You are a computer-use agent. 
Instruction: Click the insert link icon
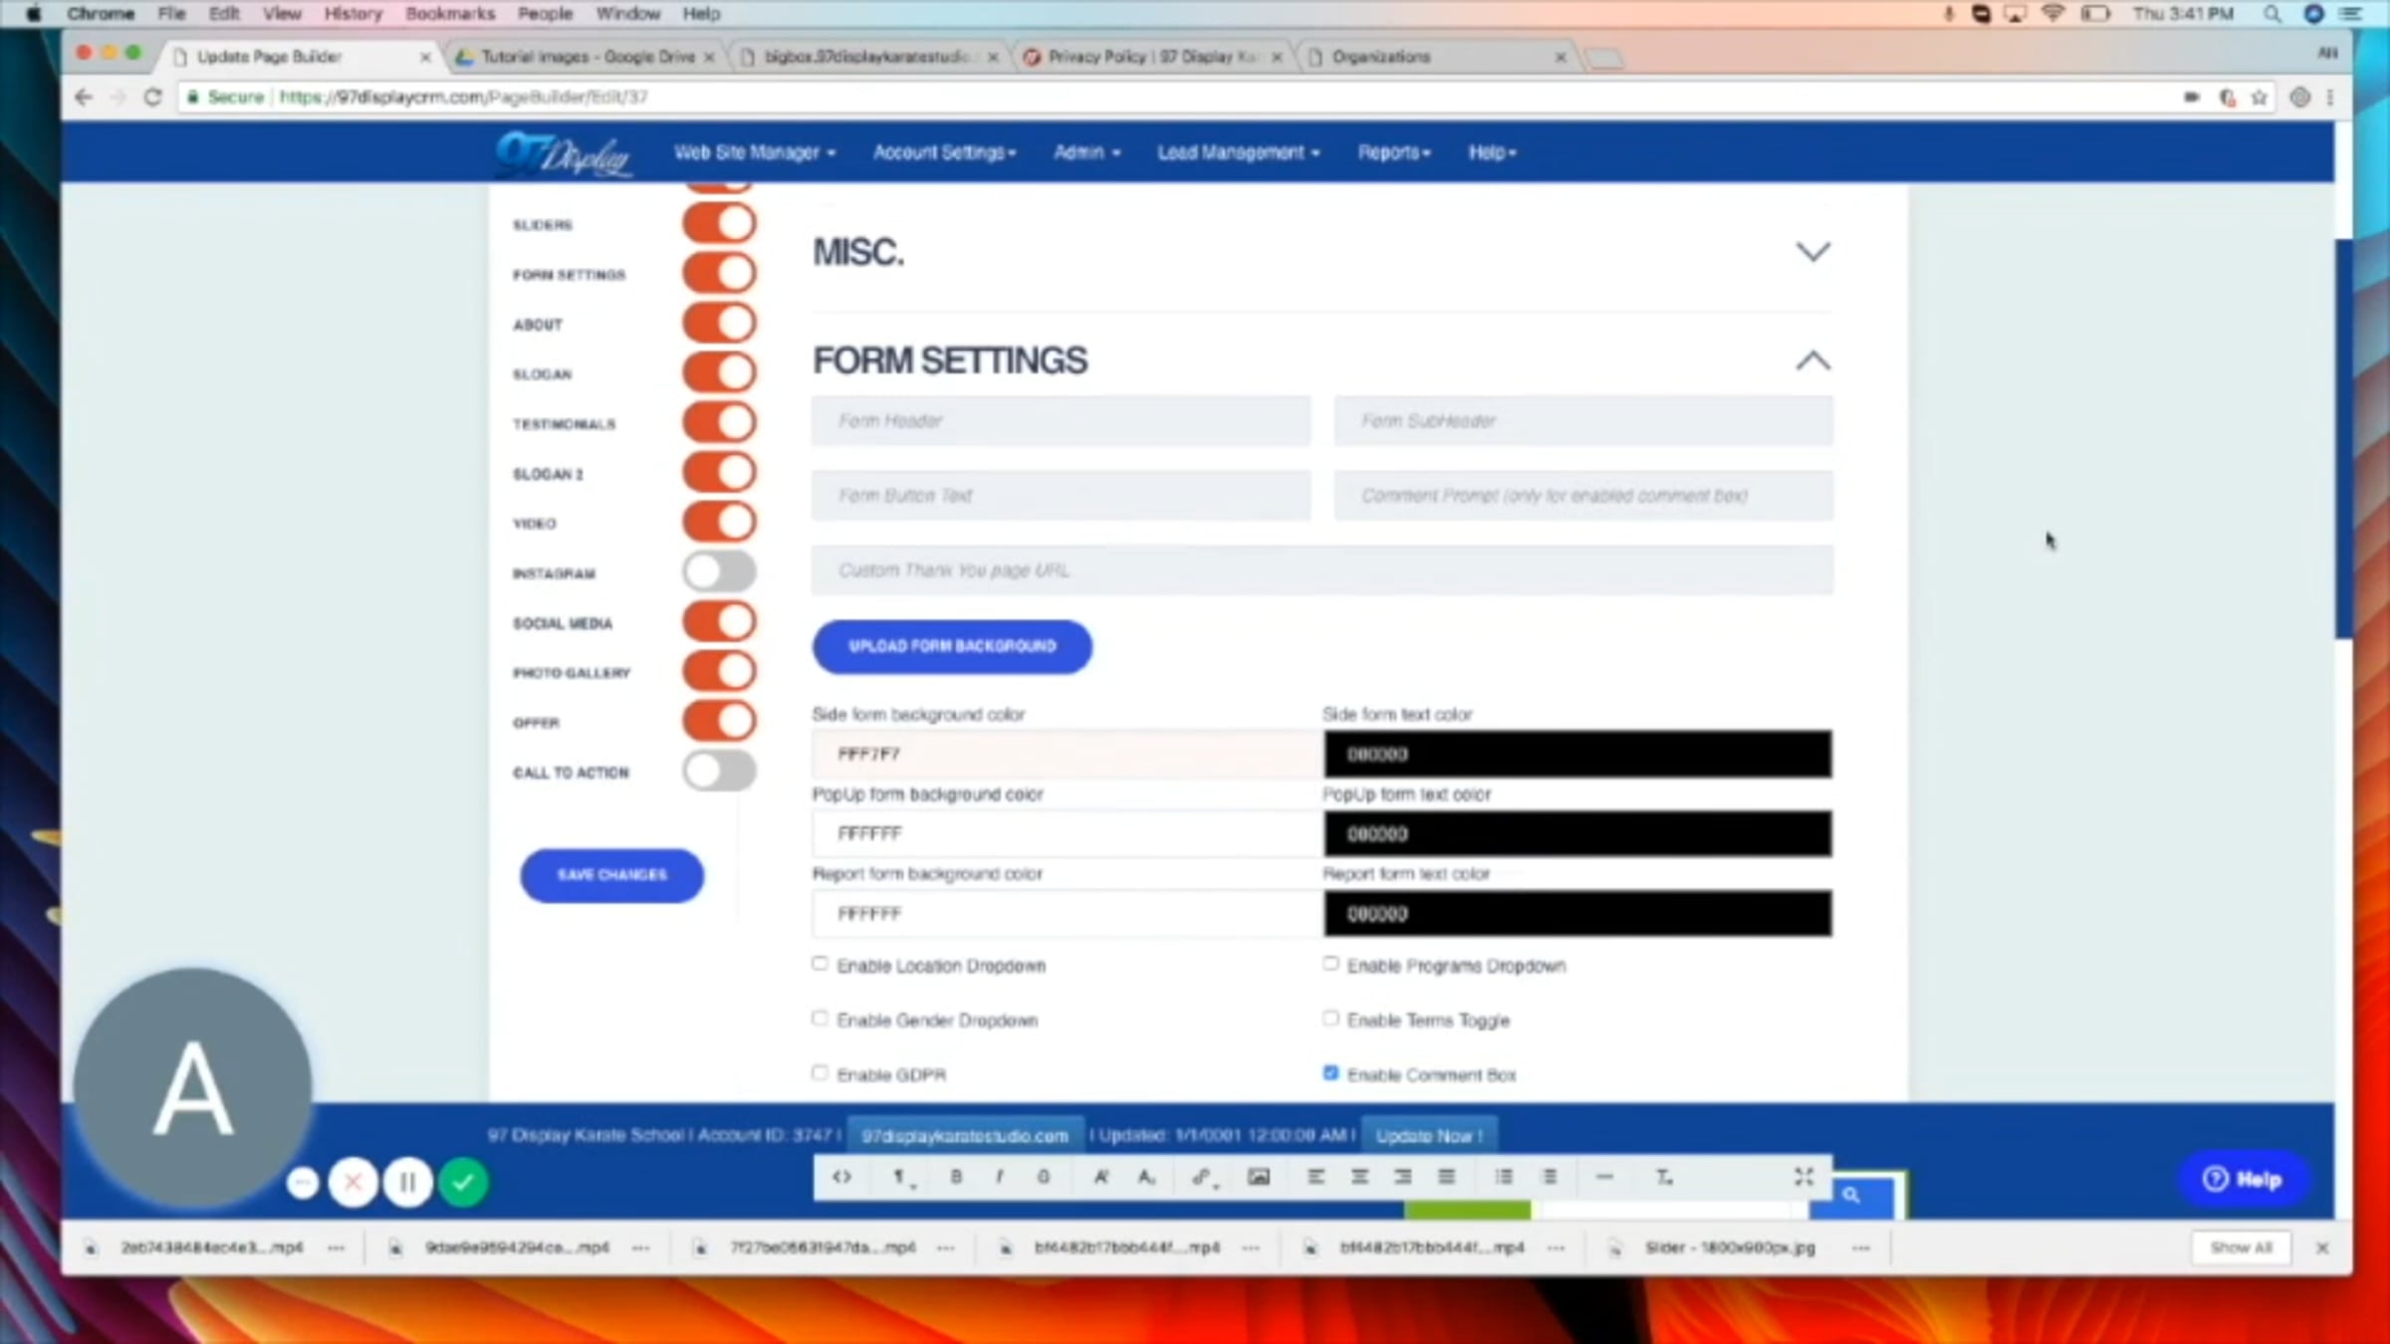[1202, 1177]
